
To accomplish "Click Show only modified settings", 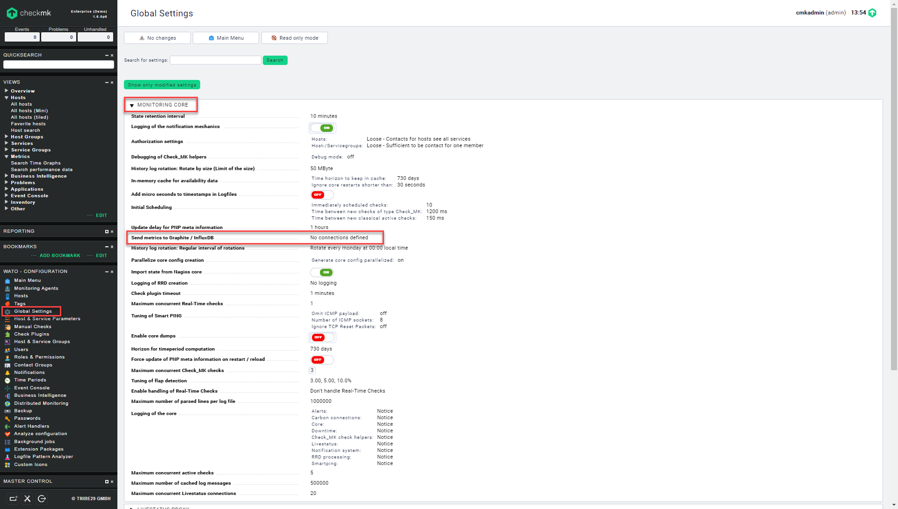I will [162, 85].
